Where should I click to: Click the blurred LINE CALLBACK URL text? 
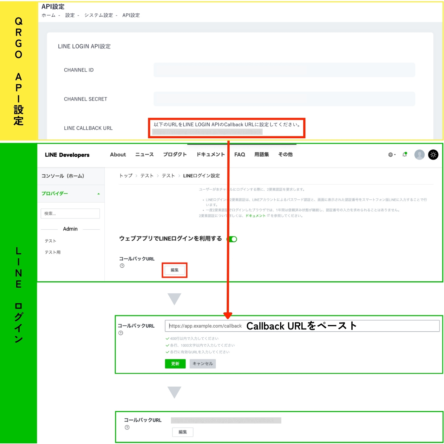tap(207, 132)
